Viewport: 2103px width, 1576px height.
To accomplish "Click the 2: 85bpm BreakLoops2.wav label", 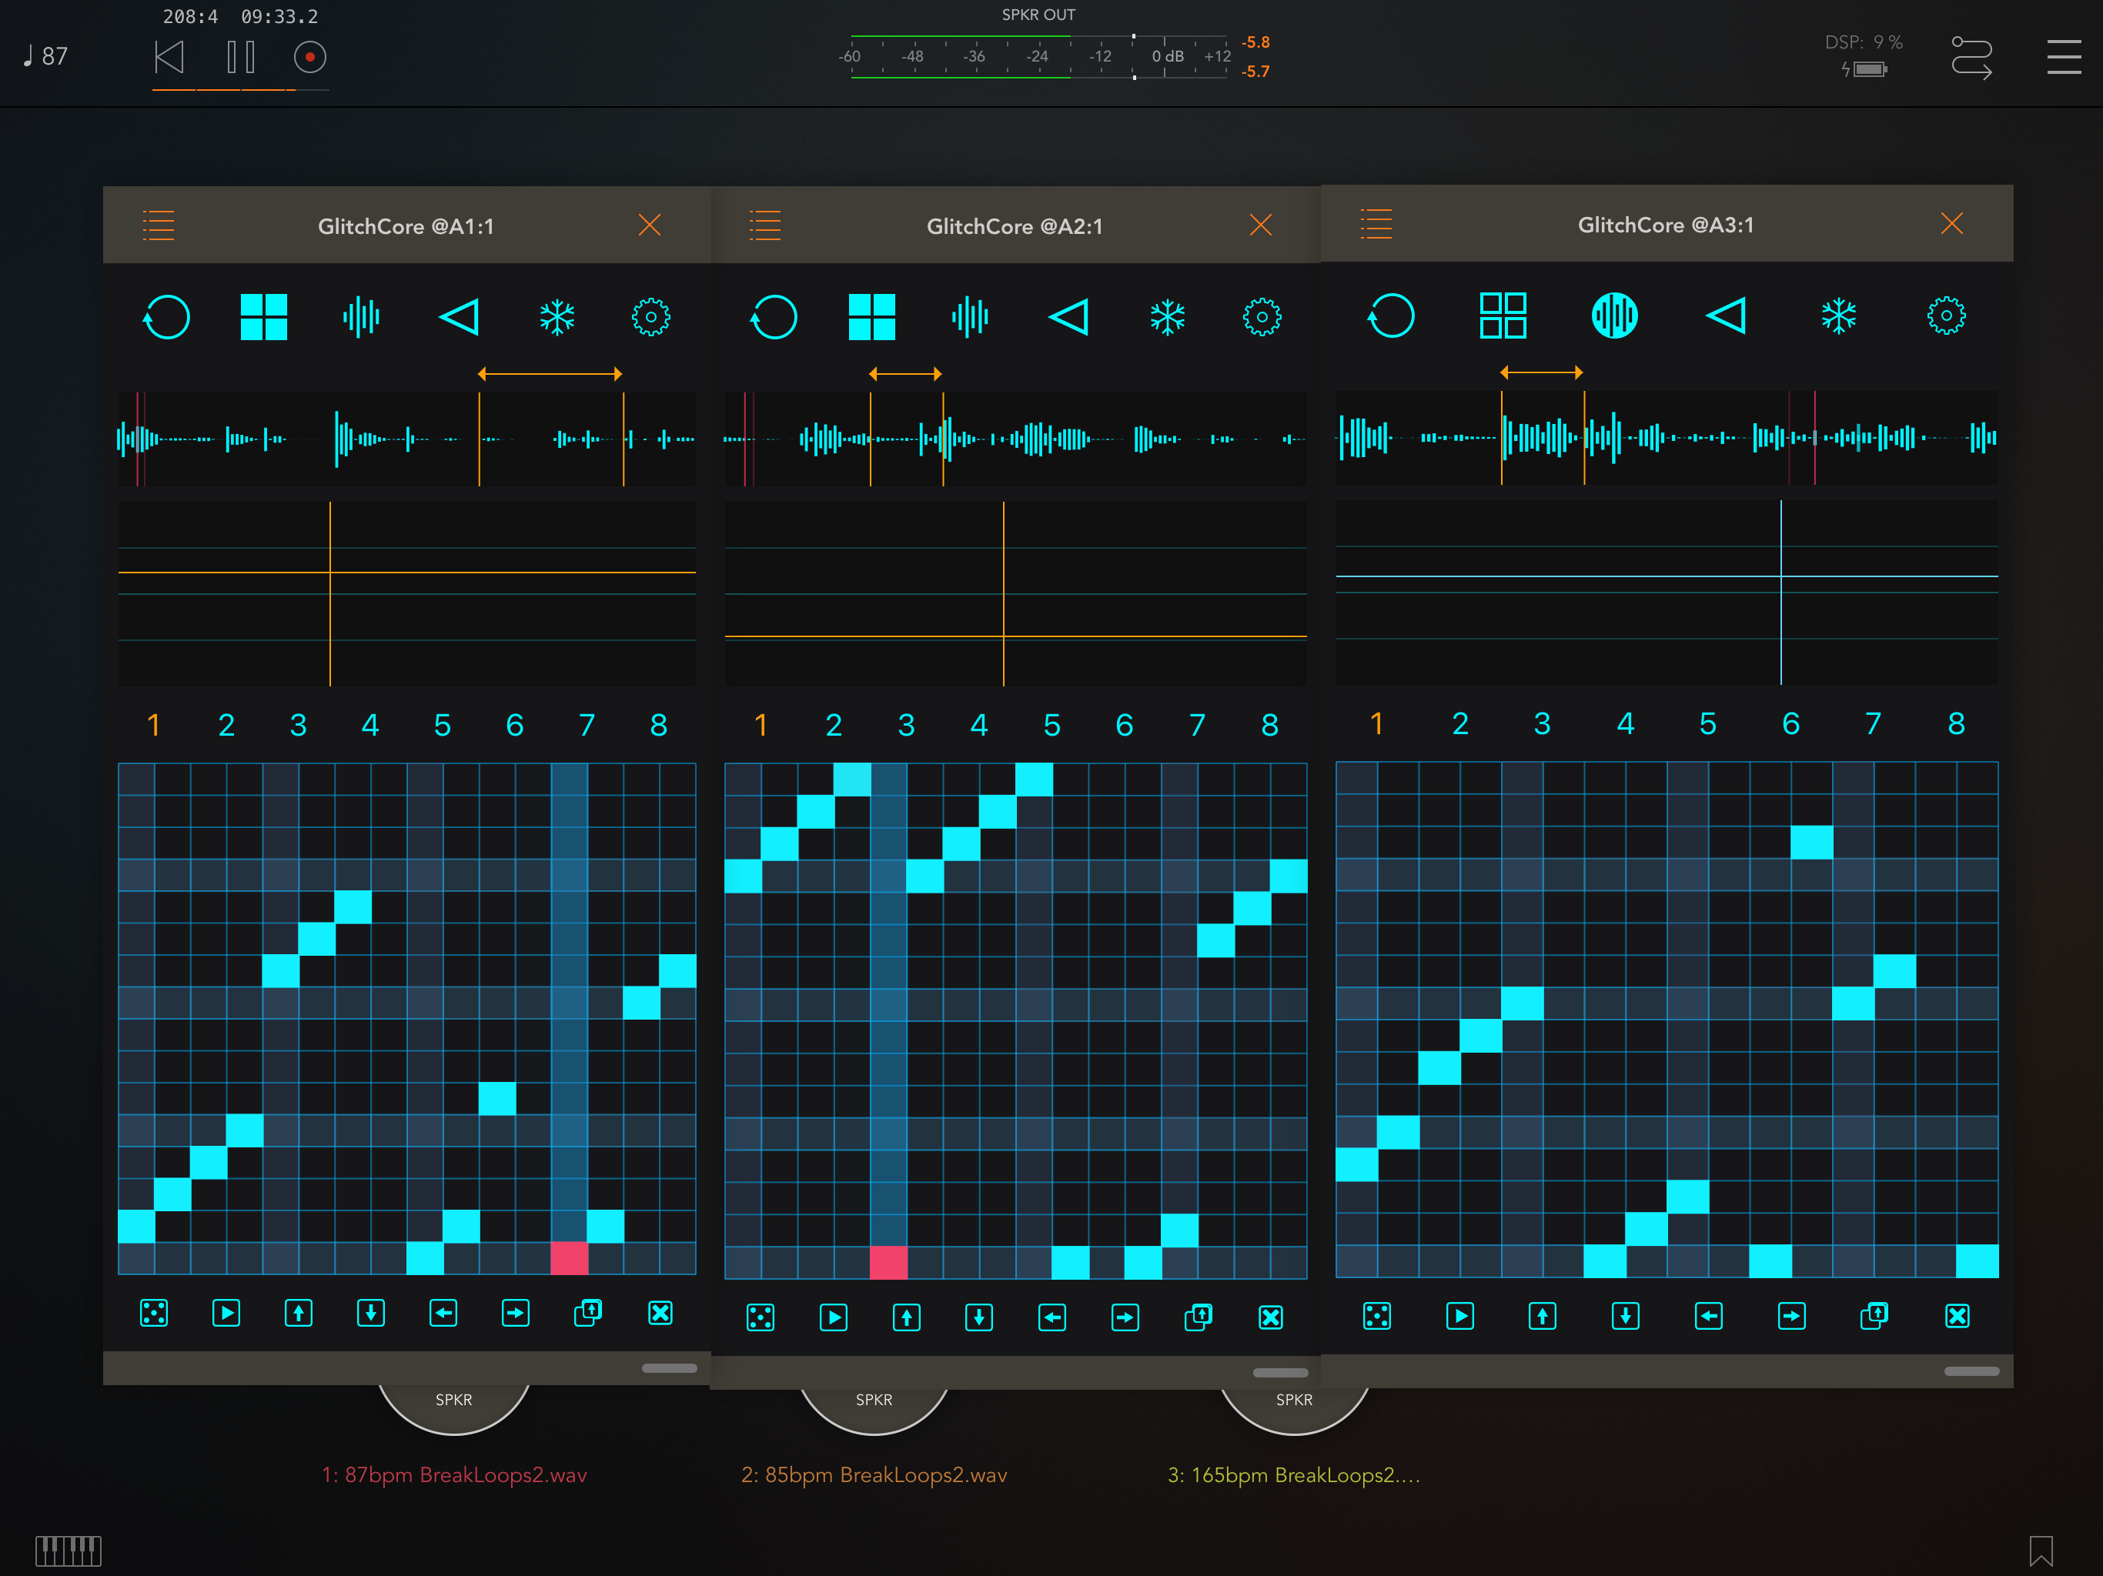I will [x=874, y=1474].
